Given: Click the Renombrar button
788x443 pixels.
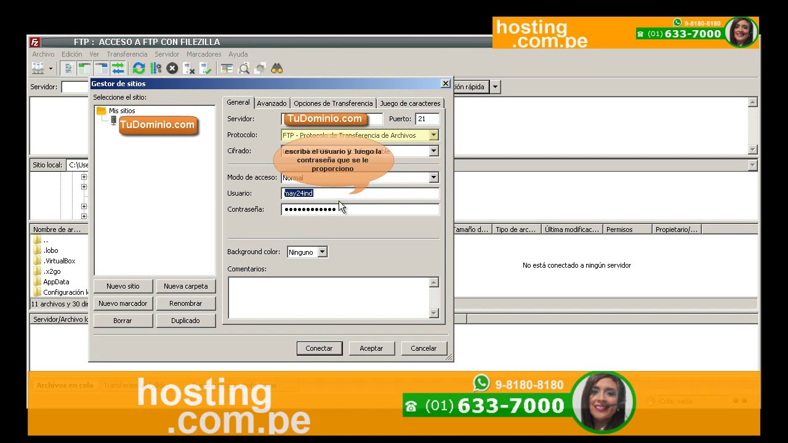Looking at the screenshot, I should 186,303.
